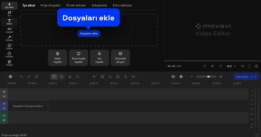Select the scissors split tool

pyautogui.click(x=69, y=77)
